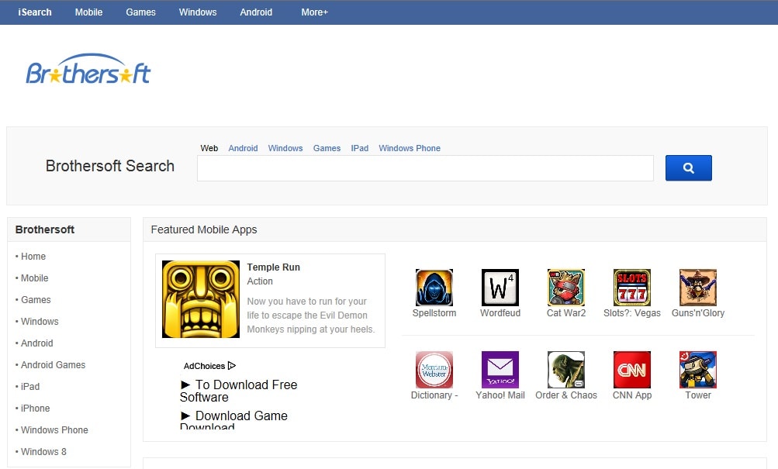
Task: Click the CNN App label link
Action: (x=632, y=395)
